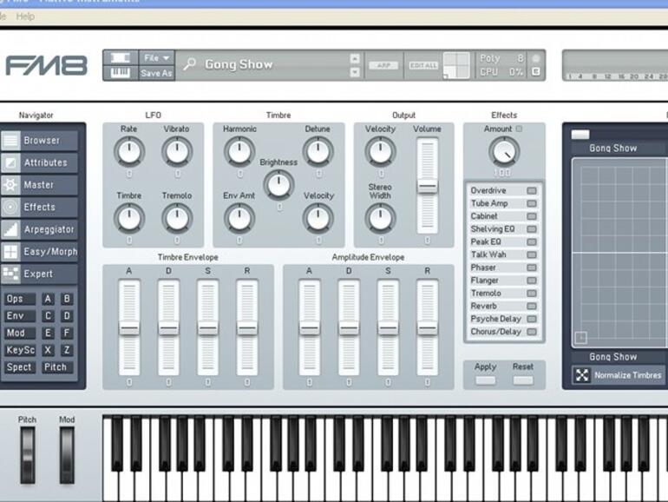This screenshot has height=502, width=668.
Task: Open the Effects navigator page
Action: pyautogui.click(x=39, y=207)
